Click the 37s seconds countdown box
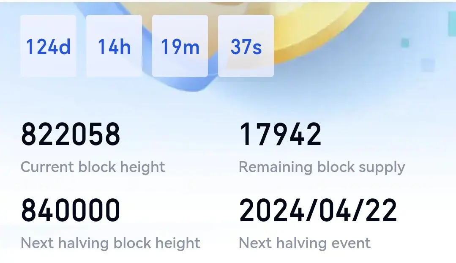This screenshot has height=263, width=456. [x=246, y=46]
